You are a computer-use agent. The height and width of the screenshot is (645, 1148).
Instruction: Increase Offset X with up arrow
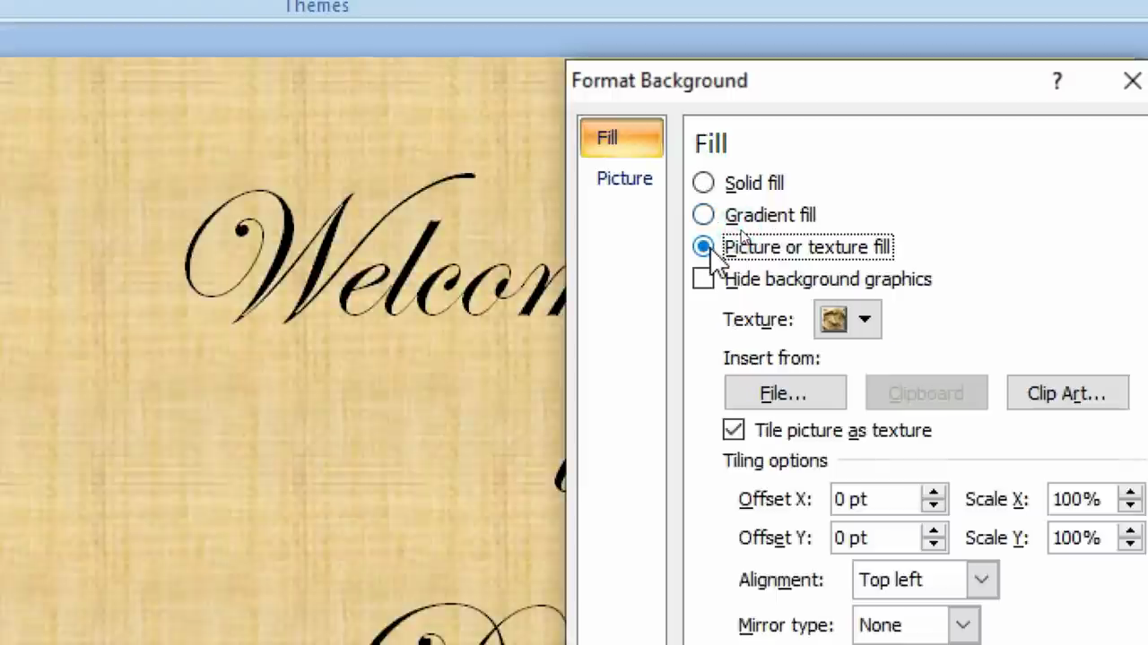pyautogui.click(x=934, y=492)
